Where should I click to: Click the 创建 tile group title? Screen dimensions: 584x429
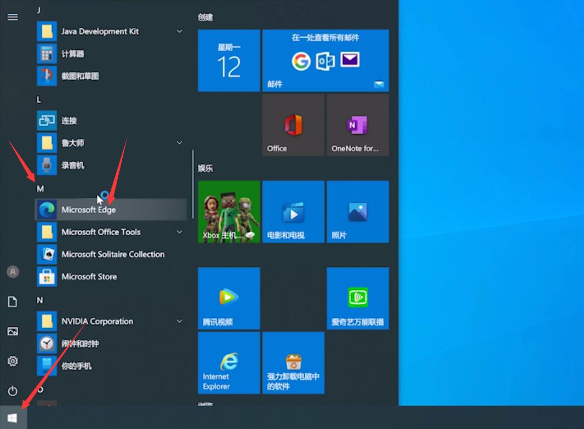205,17
